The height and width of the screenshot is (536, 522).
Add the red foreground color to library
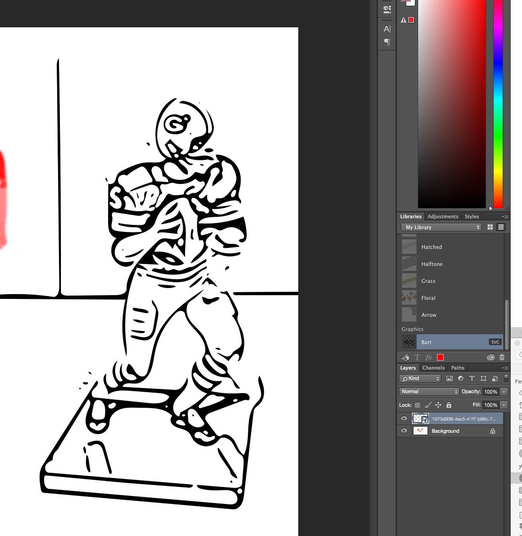440,357
